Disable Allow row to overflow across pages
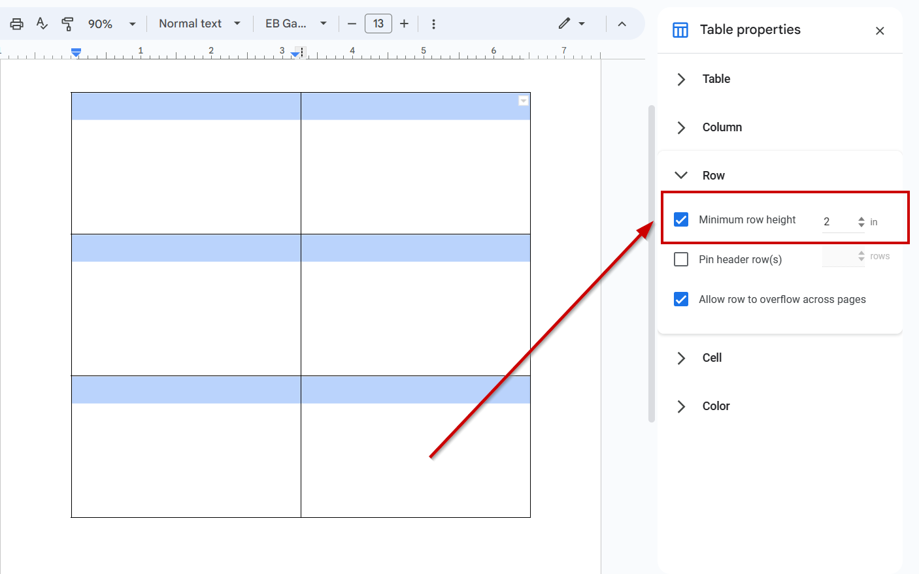 [680, 299]
